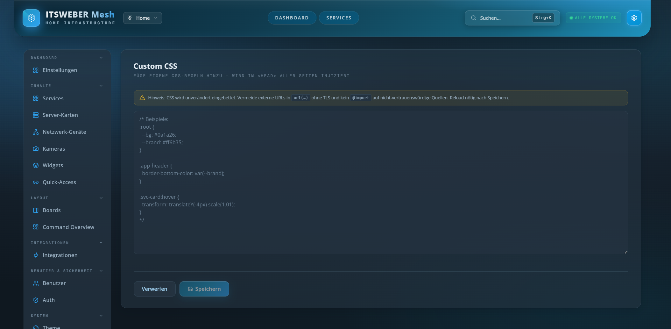Open Auth settings
671x329 pixels.
point(67,300)
